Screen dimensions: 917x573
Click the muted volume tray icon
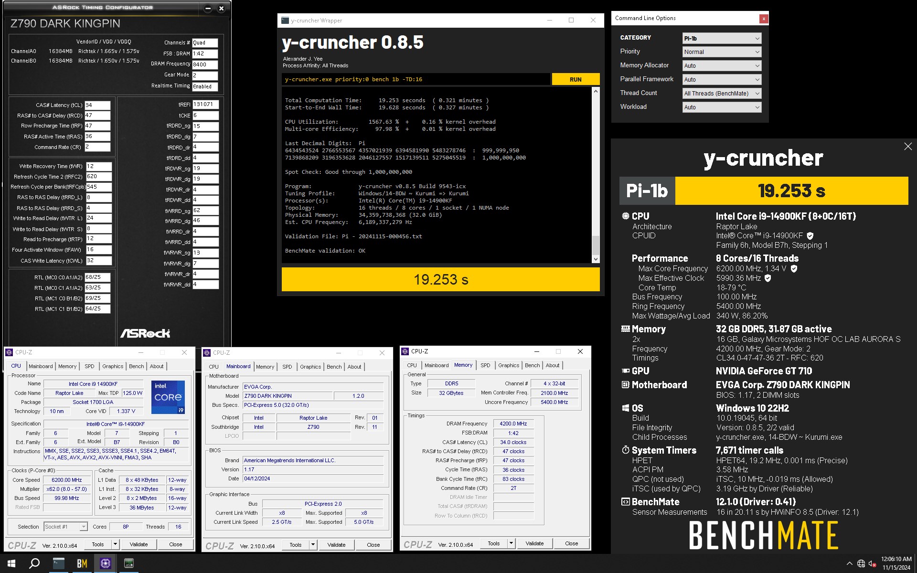coord(872,563)
